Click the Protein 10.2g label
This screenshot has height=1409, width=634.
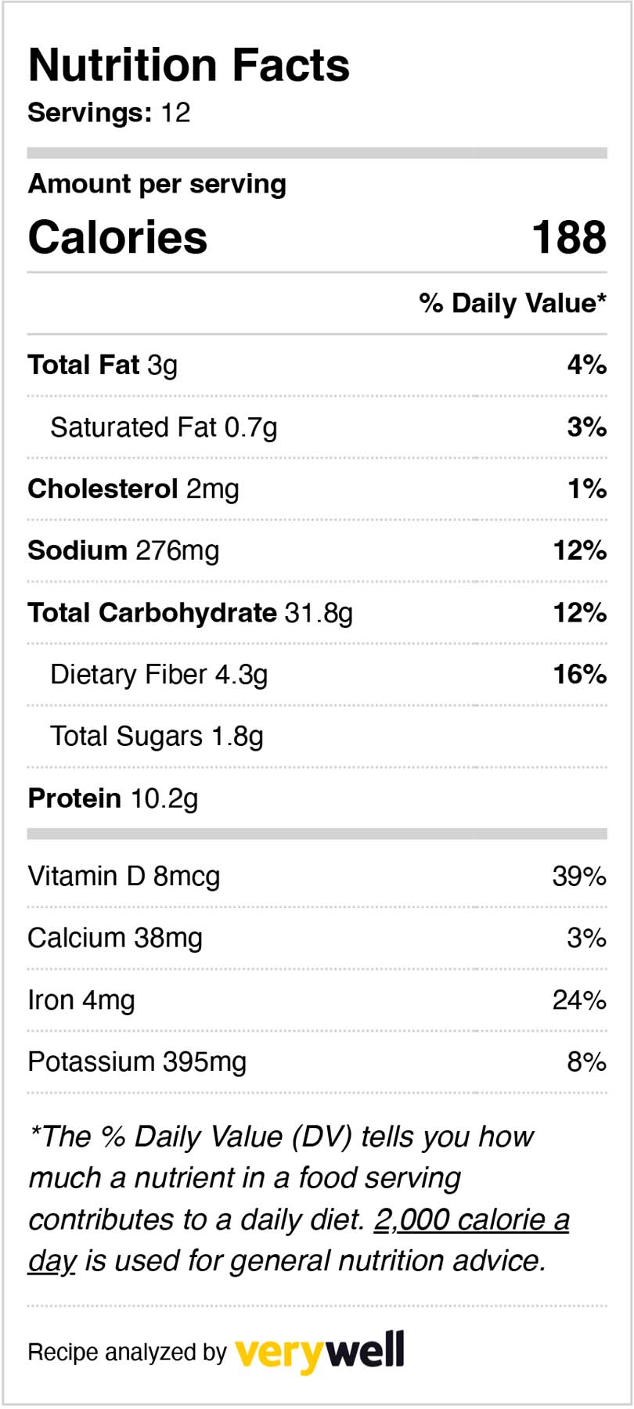pyautogui.click(x=113, y=798)
